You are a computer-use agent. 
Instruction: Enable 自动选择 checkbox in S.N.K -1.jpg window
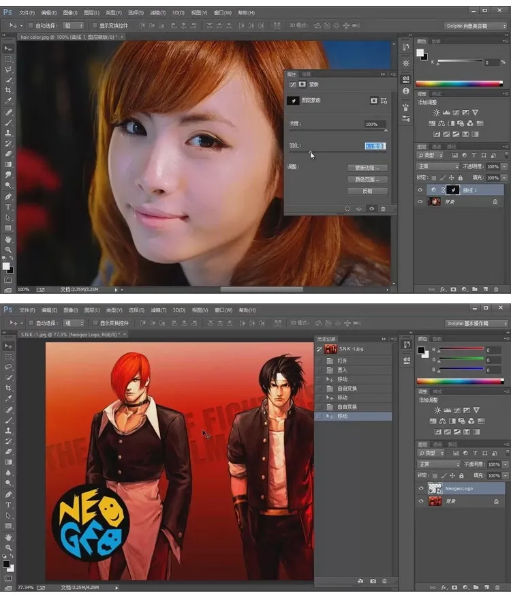click(x=31, y=323)
